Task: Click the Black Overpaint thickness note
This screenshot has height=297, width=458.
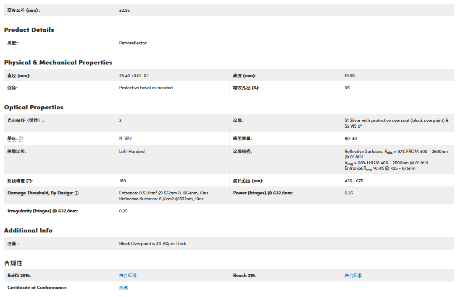Action: [x=153, y=244]
